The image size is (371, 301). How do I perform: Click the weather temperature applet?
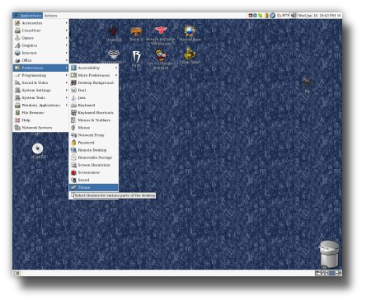point(283,16)
